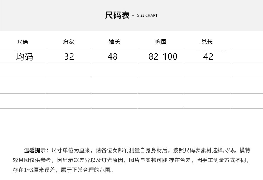Click the empty fourth table row
Viewport: 263px width, 180px height.
coord(131,101)
